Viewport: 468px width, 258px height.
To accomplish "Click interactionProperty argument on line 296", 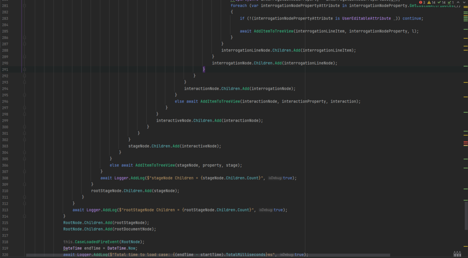I will point(304,102).
